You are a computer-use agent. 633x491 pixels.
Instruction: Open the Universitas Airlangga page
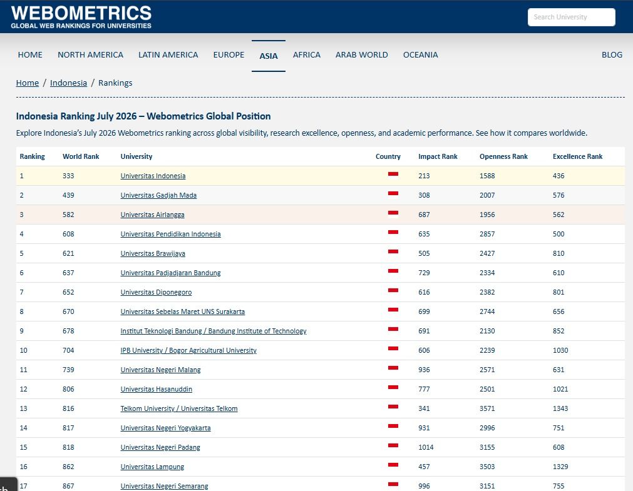153,215
